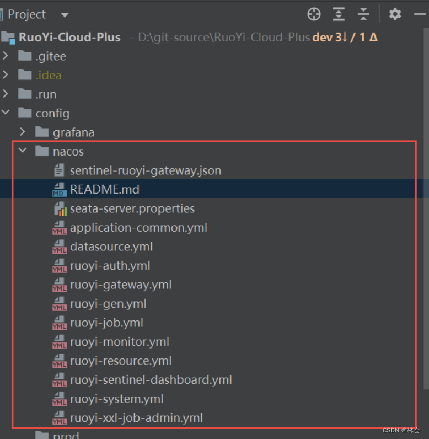
Task: Select the file ruoyi-gateway.yml
Action: [121, 285]
